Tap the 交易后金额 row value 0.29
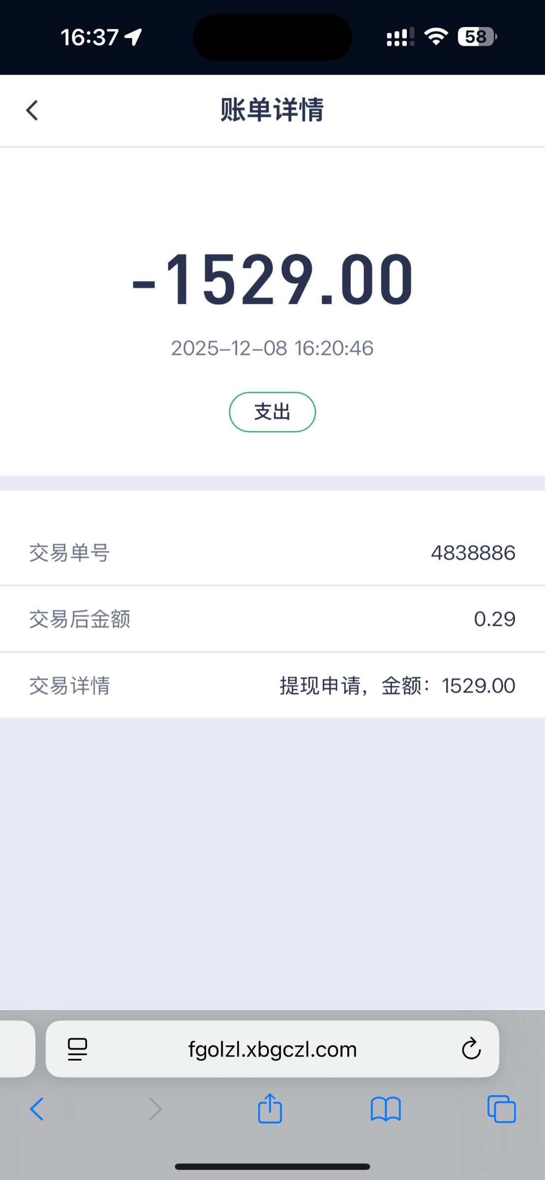This screenshot has height=1180, width=545. [494, 619]
